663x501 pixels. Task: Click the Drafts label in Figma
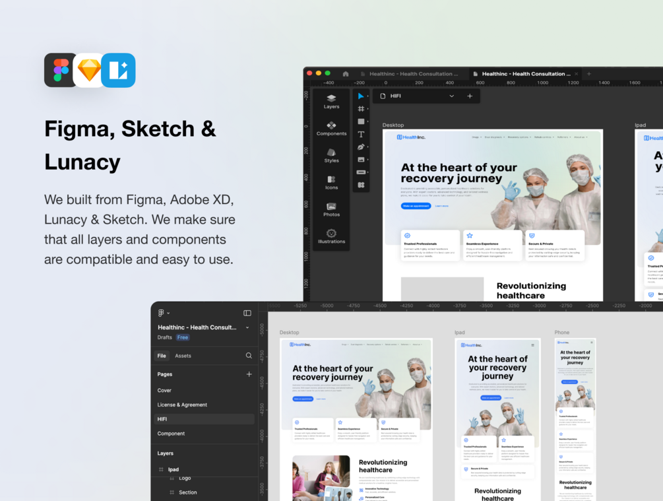pyautogui.click(x=164, y=338)
